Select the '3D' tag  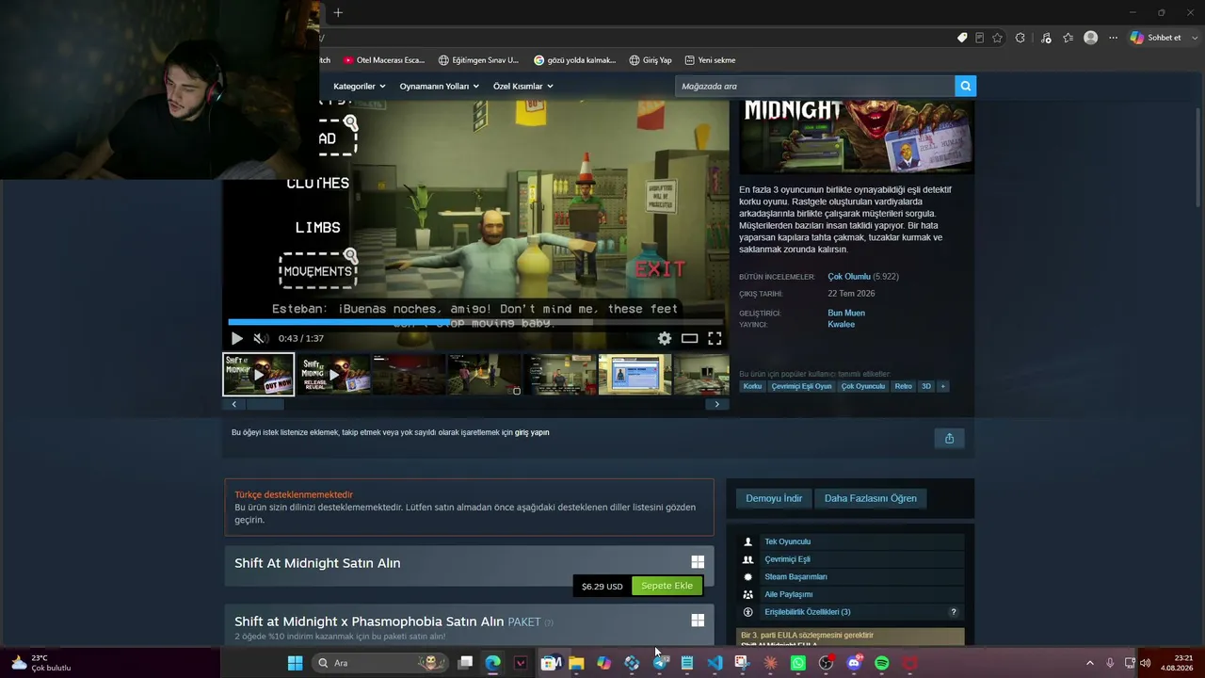click(926, 386)
